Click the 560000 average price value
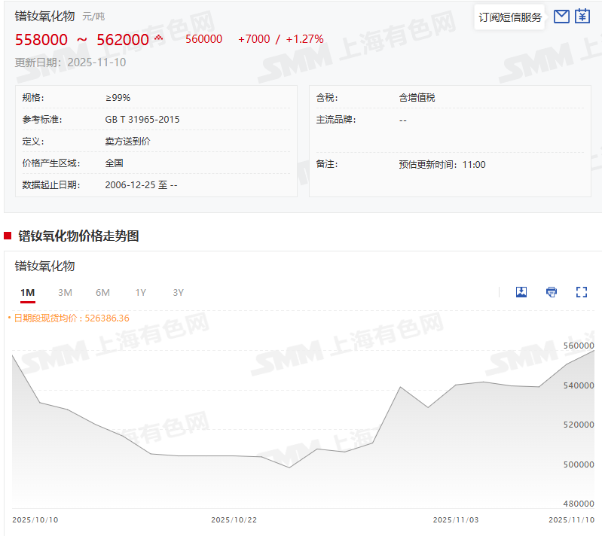 tap(203, 39)
